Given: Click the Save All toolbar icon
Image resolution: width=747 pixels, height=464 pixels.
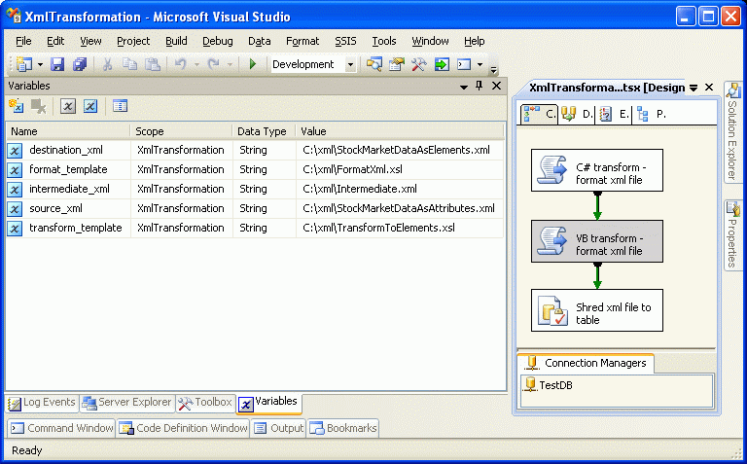Looking at the screenshot, I should 80,64.
